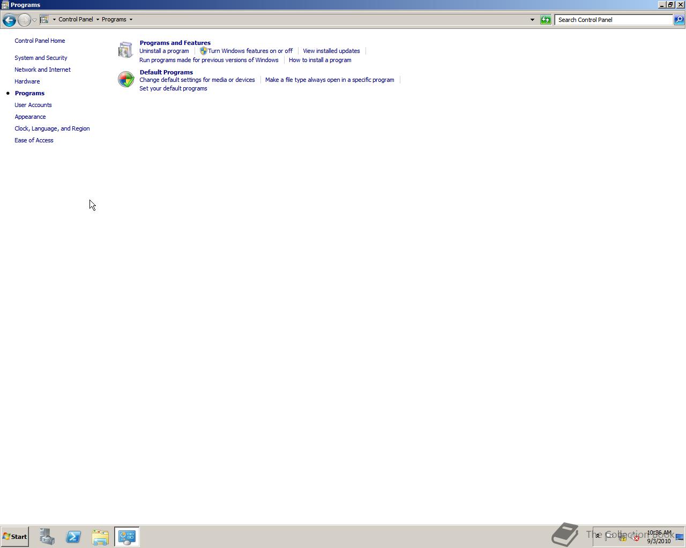Screen dimensions: 686x548
Task: Click Uninstall a program
Action: (164, 51)
